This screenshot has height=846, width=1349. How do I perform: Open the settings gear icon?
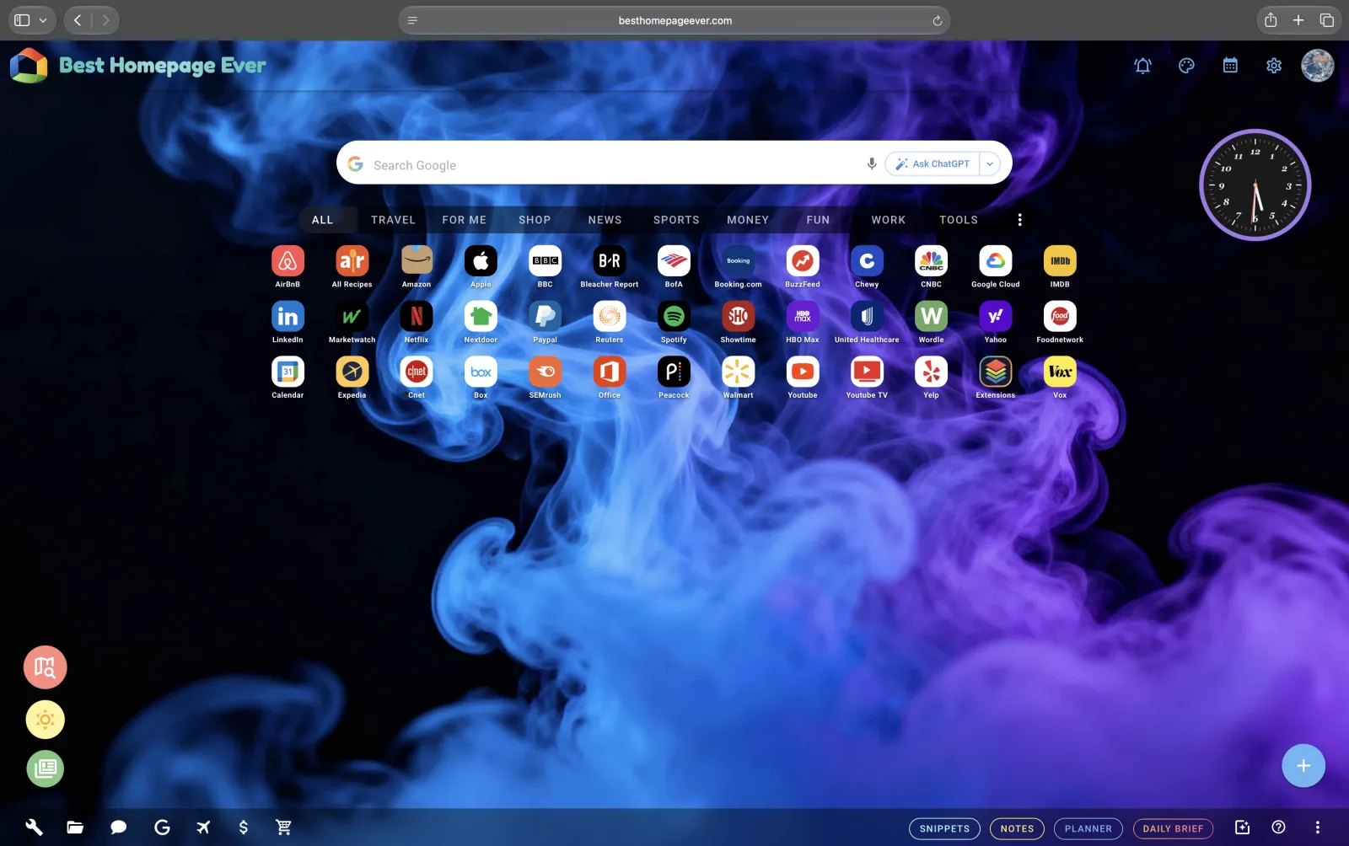point(1274,66)
